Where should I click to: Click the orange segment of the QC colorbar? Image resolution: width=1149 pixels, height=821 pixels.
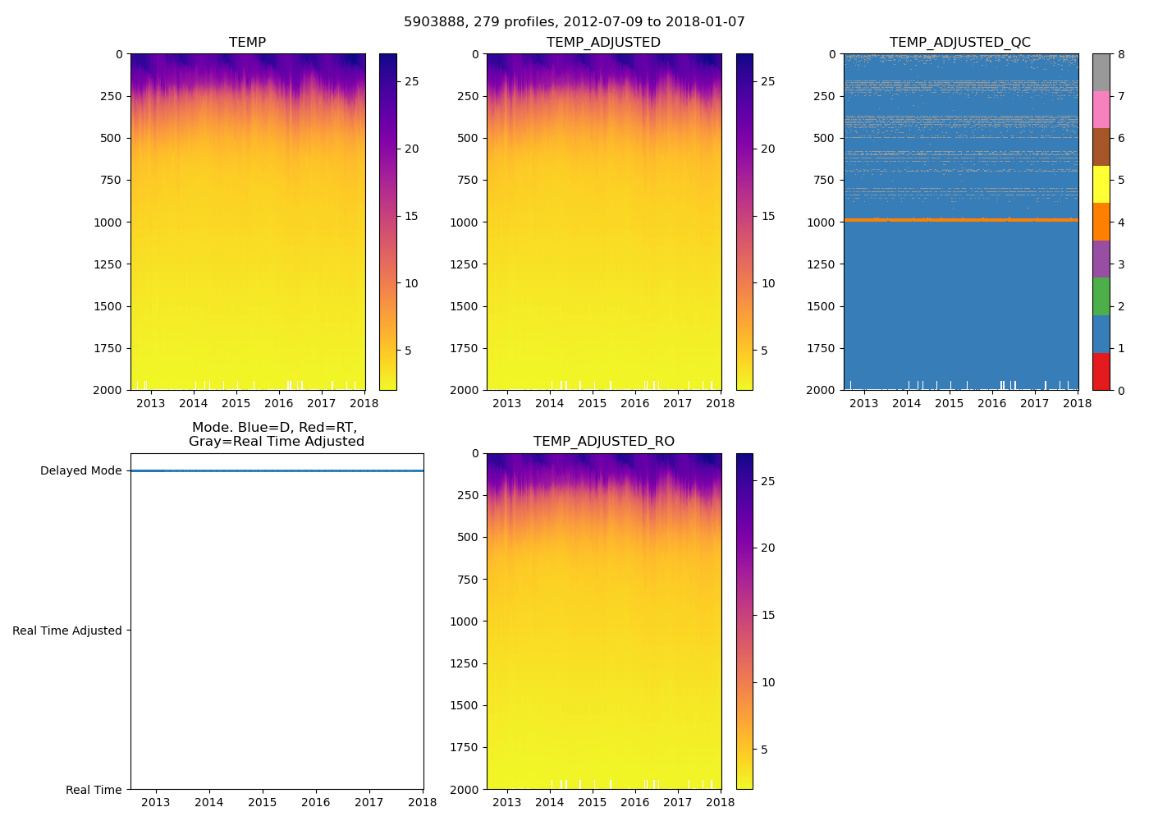pos(1101,222)
